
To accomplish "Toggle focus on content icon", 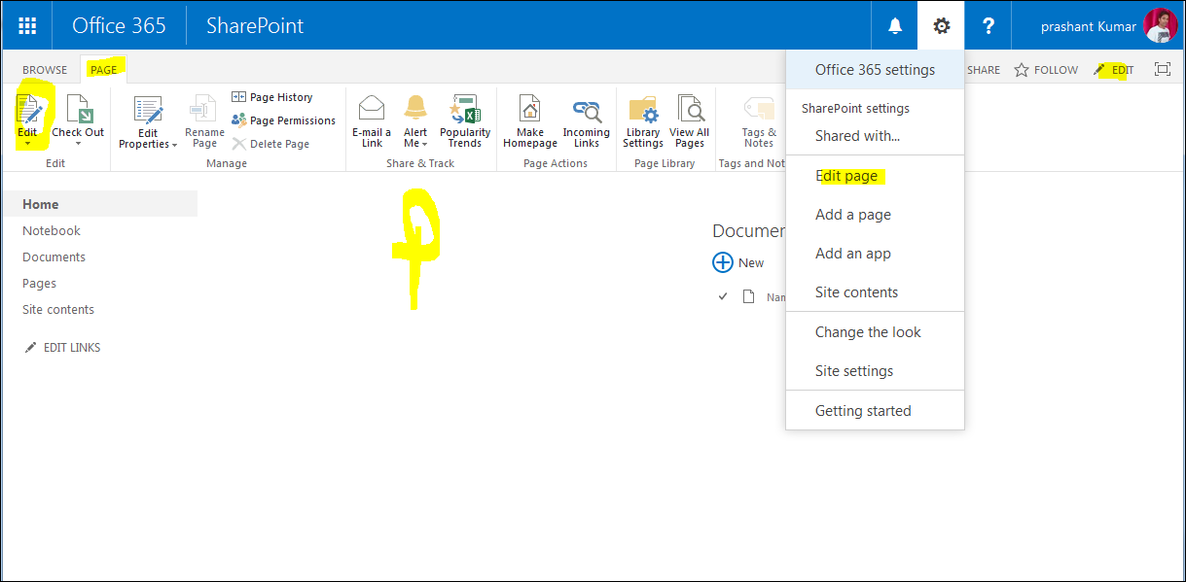I will [1162, 69].
